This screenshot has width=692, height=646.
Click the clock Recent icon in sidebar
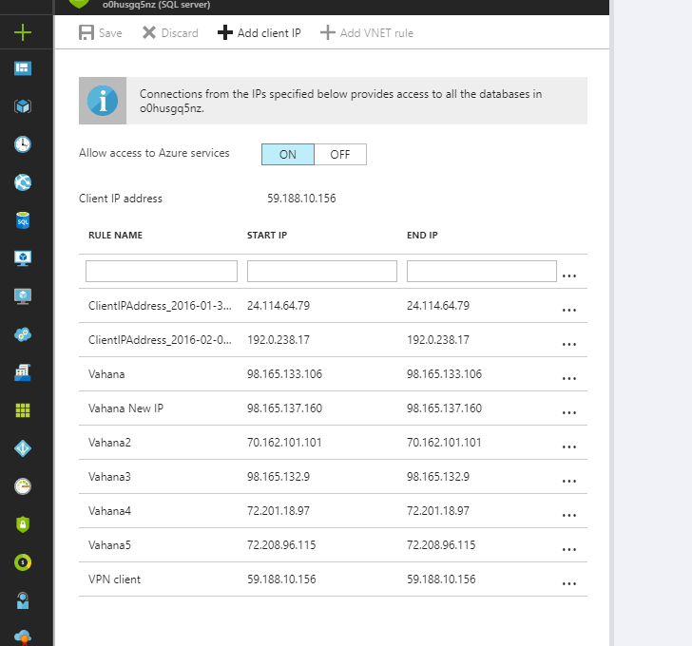click(x=23, y=144)
